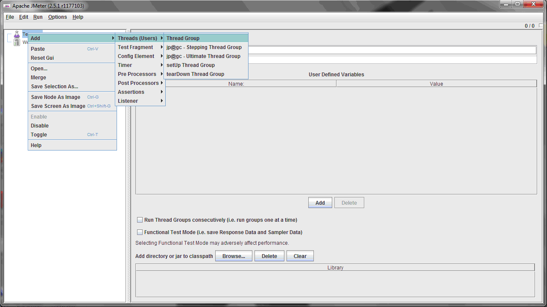Open the Edit menu
547x307 pixels.
(23, 17)
